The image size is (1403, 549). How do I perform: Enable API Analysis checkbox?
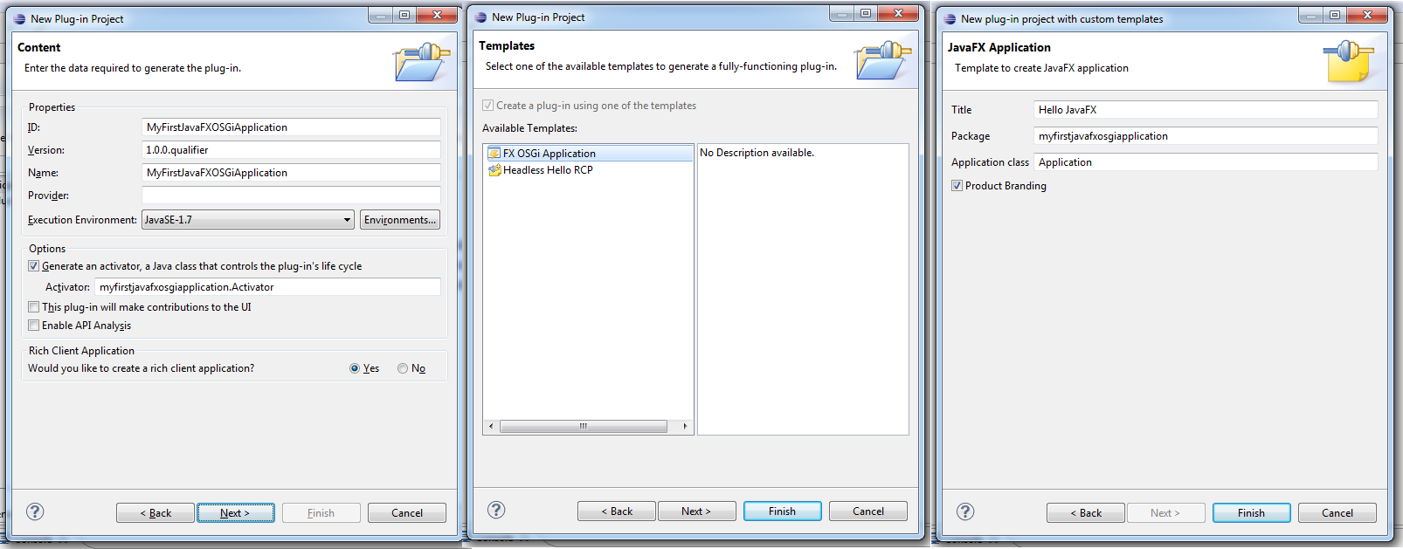point(33,326)
